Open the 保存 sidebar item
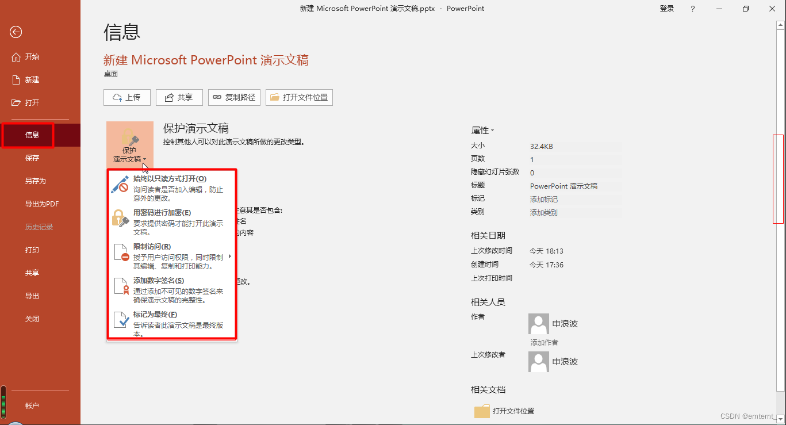The height and width of the screenshot is (425, 786). (x=40, y=158)
